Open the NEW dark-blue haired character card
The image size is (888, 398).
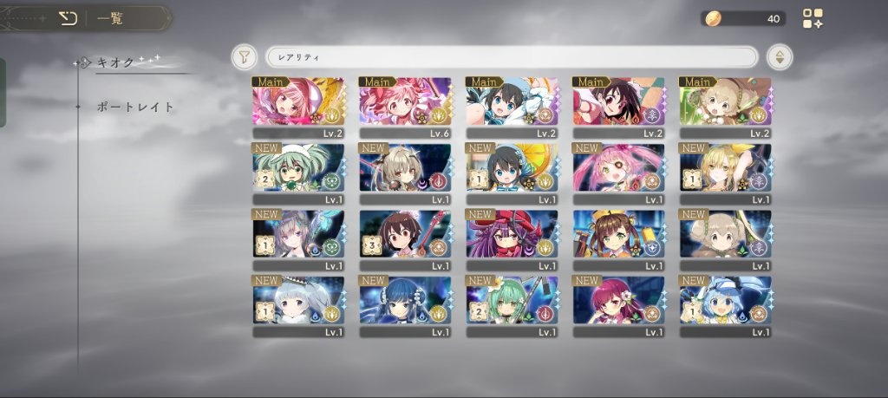pos(405,307)
